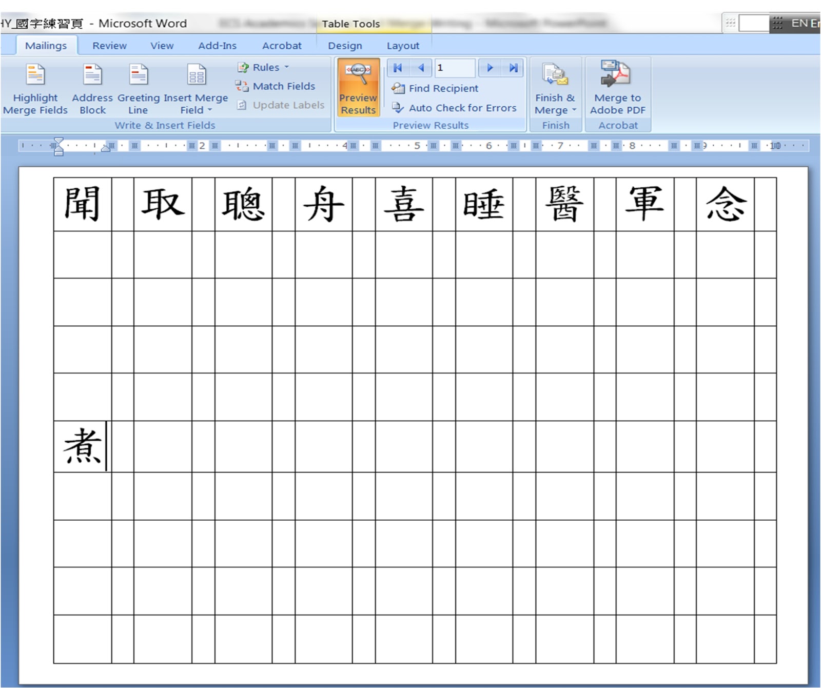Open the Insert Merge Field dropdown arrow
The image size is (821, 688).
[209, 110]
